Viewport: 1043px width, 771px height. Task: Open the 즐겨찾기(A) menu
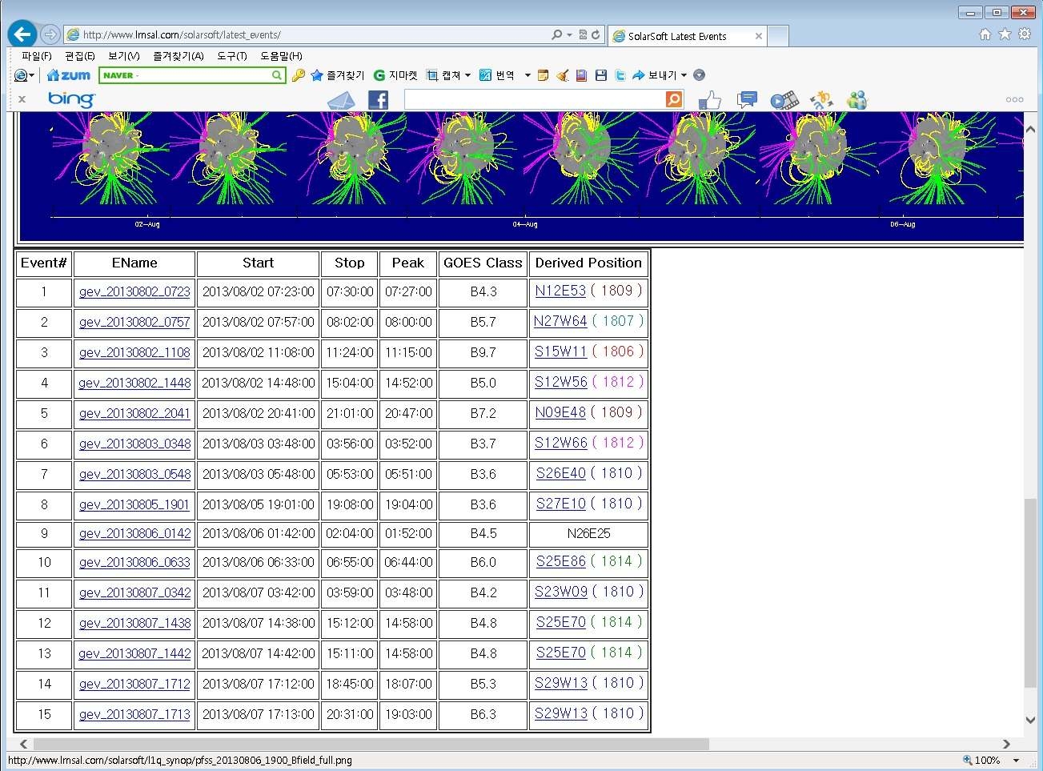[178, 56]
